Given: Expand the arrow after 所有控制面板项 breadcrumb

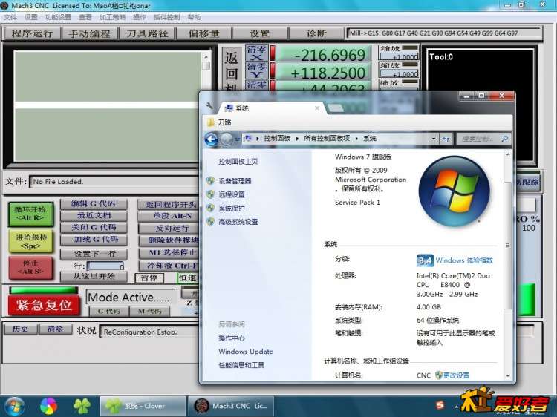Looking at the screenshot, I should pyautogui.click(x=356, y=139).
